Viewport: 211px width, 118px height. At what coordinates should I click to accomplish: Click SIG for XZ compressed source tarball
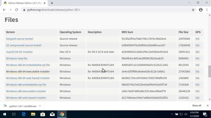(197, 45)
